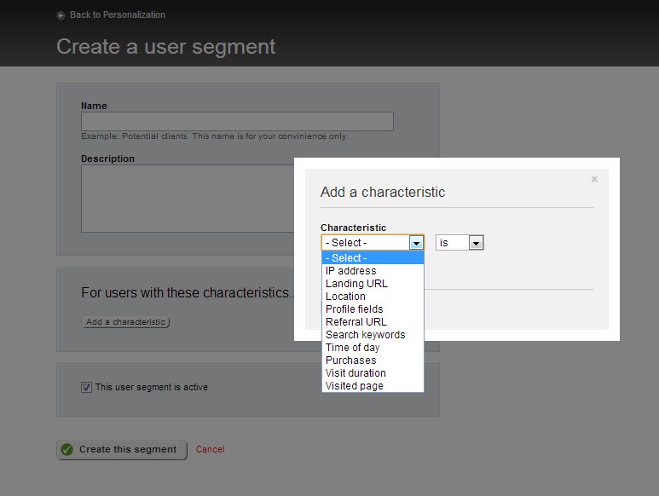This screenshot has width=659, height=496.
Task: Click the red Cancel link
Action: pos(210,450)
